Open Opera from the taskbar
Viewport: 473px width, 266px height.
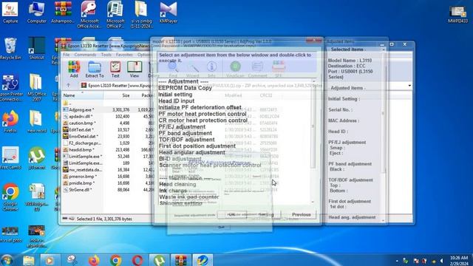[x=137, y=260]
